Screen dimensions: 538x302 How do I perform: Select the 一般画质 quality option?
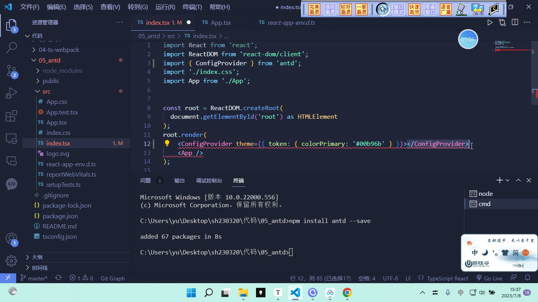[x=362, y=9]
